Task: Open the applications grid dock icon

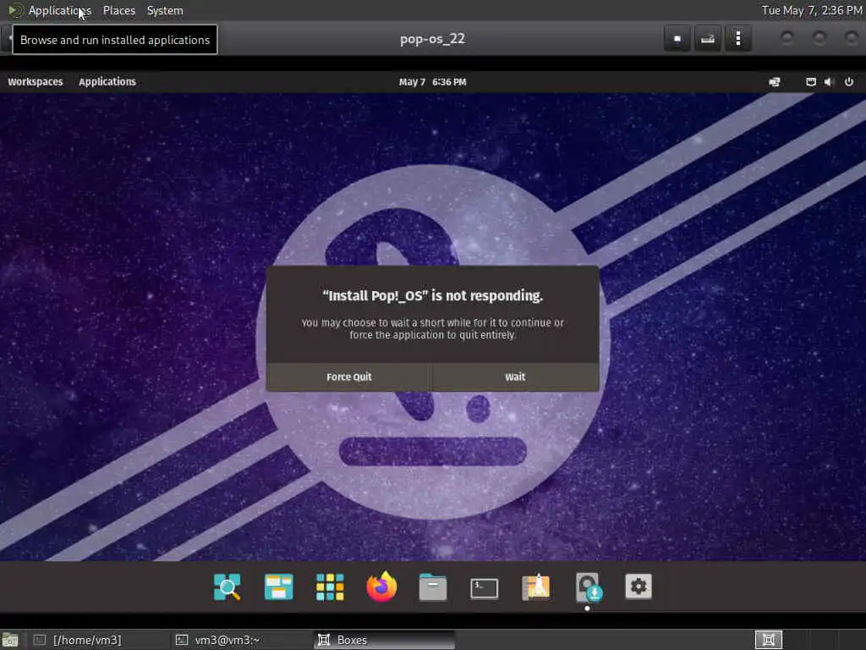Action: (x=330, y=587)
